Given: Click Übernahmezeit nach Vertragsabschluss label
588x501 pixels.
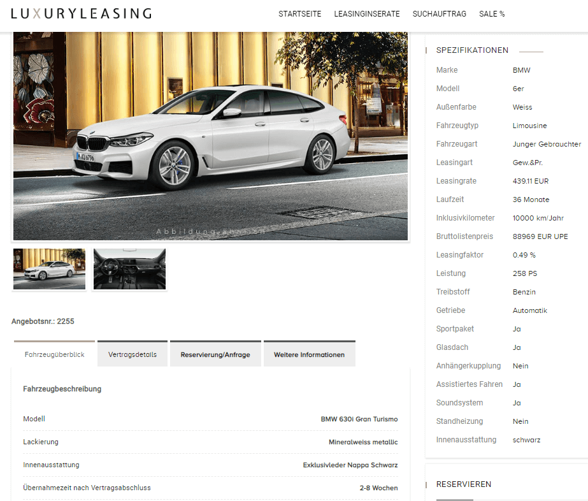Looking at the screenshot, I should click(x=87, y=488).
